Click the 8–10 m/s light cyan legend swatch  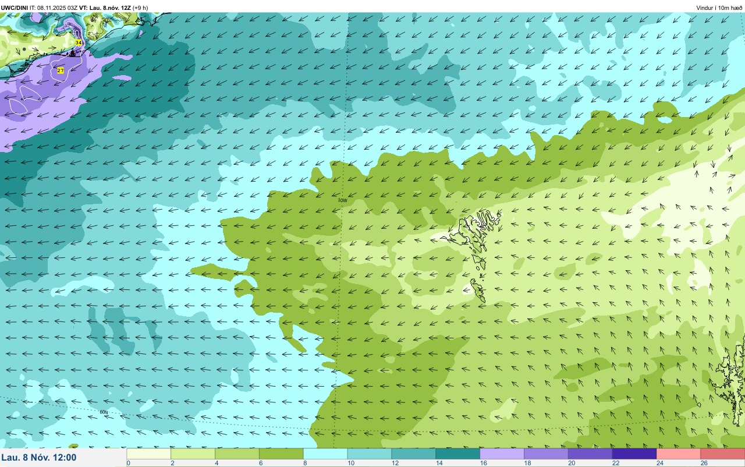[x=325, y=454]
